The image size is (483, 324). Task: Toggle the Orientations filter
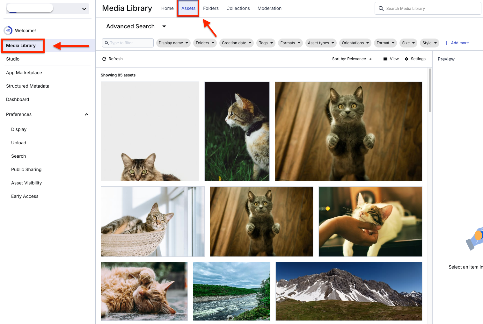(x=355, y=43)
